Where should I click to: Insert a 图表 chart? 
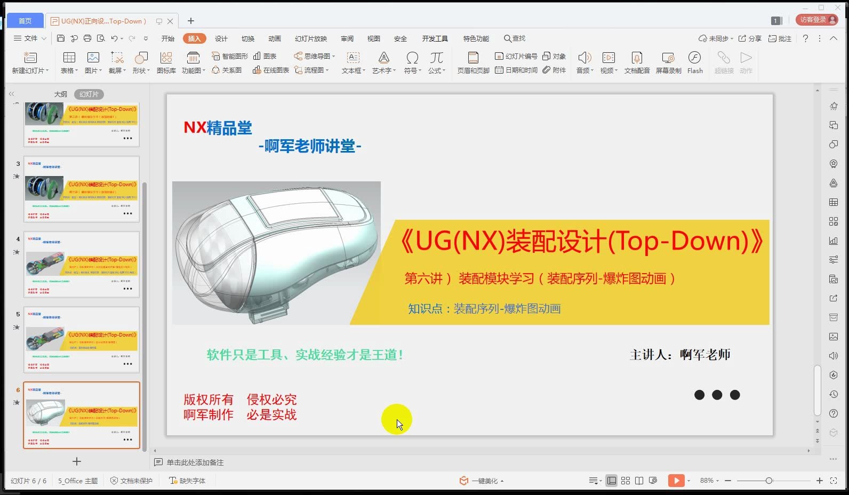click(x=265, y=56)
